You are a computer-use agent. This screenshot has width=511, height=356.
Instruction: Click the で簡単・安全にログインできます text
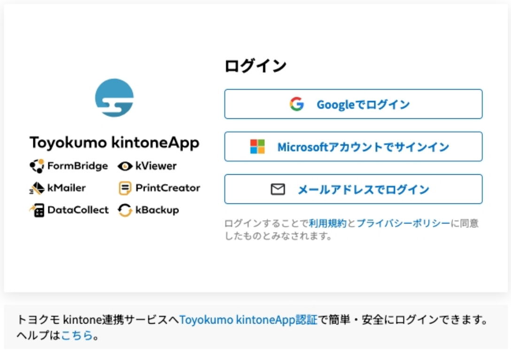403,320
